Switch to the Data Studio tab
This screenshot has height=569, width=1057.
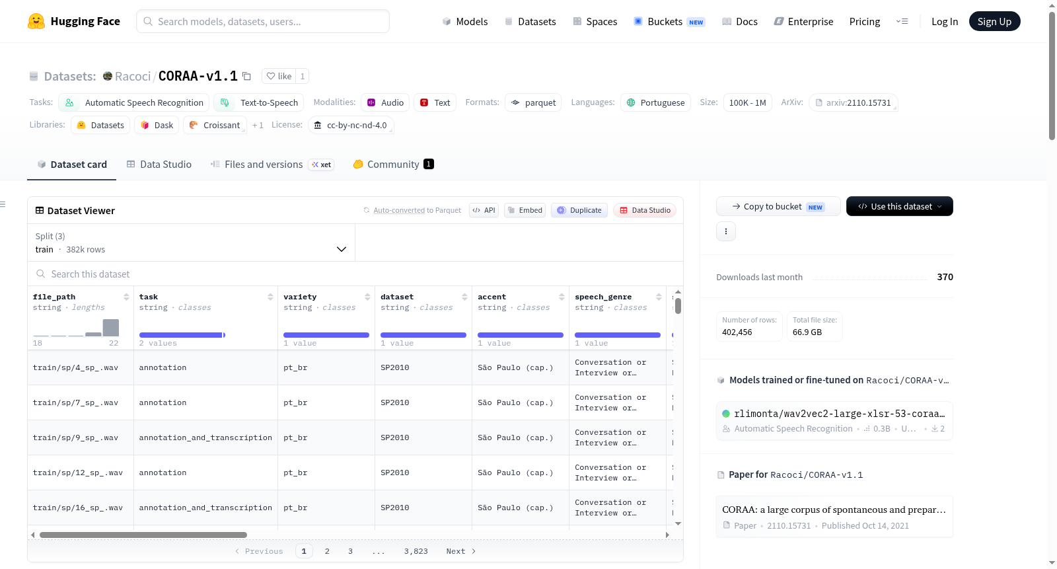click(159, 164)
